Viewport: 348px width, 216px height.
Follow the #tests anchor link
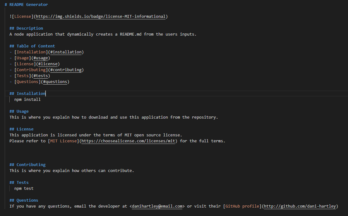[41, 76]
